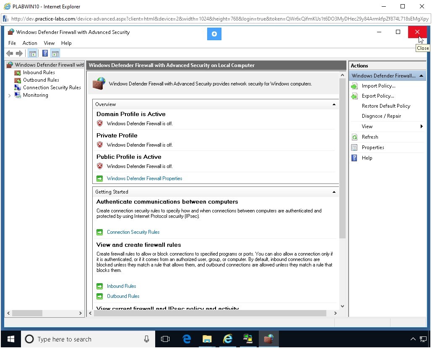This screenshot has height=349, width=432.
Task: Open File Explorer from the taskbar
Action: 207,339
